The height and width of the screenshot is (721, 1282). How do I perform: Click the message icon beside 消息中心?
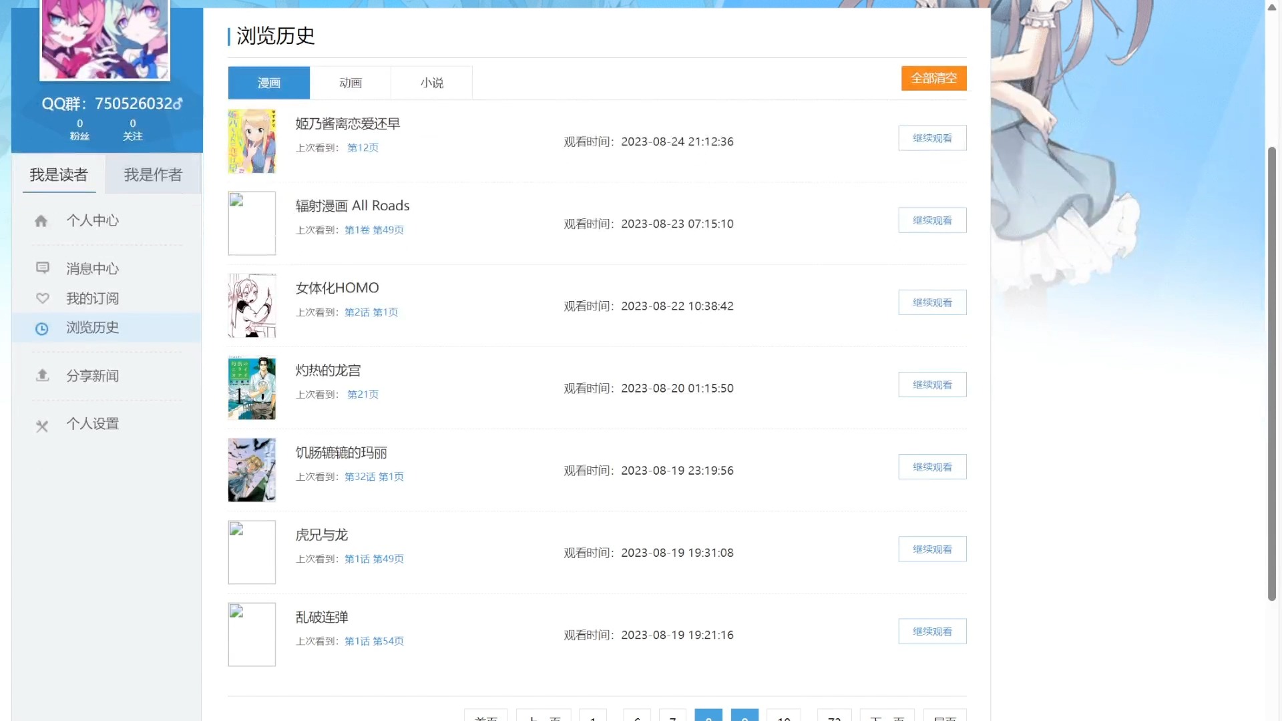coord(42,268)
